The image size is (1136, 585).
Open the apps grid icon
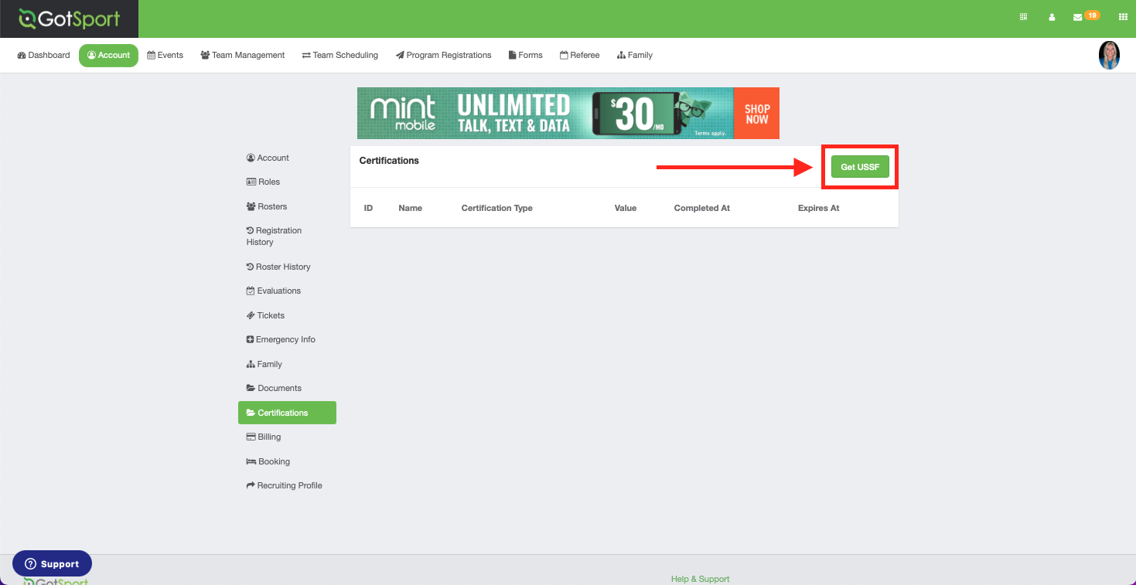[1123, 17]
